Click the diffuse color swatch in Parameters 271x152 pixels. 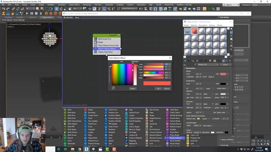click(223, 74)
